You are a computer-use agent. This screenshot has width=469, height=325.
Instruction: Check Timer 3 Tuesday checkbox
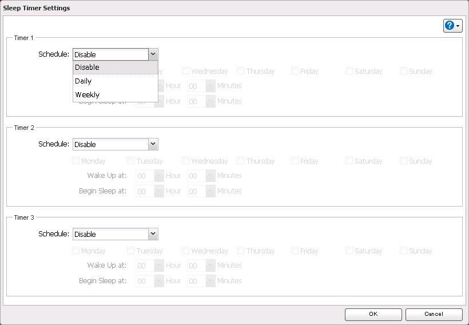click(131, 251)
